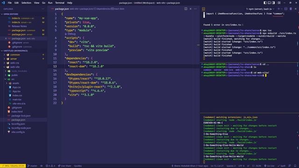Open the Go menu
The width and height of the screenshot is (299, 168).
(x=43, y=3)
